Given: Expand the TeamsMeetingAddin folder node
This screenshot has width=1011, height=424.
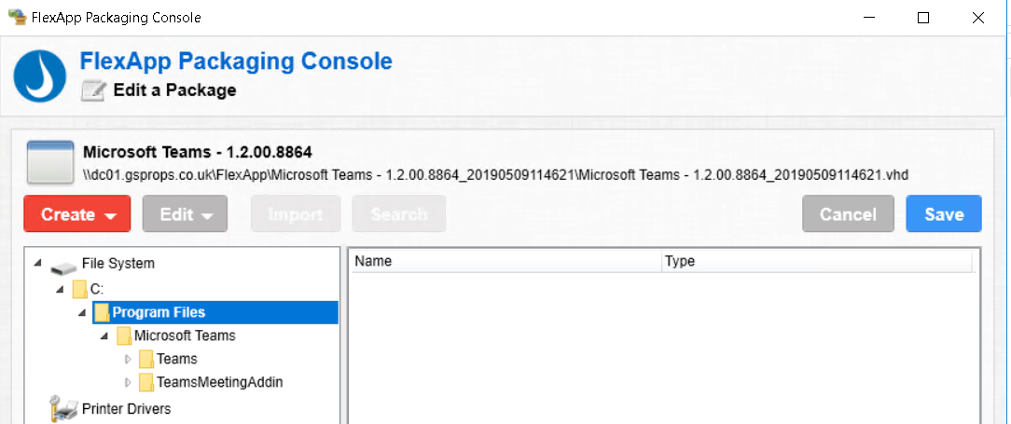Looking at the screenshot, I should [129, 382].
